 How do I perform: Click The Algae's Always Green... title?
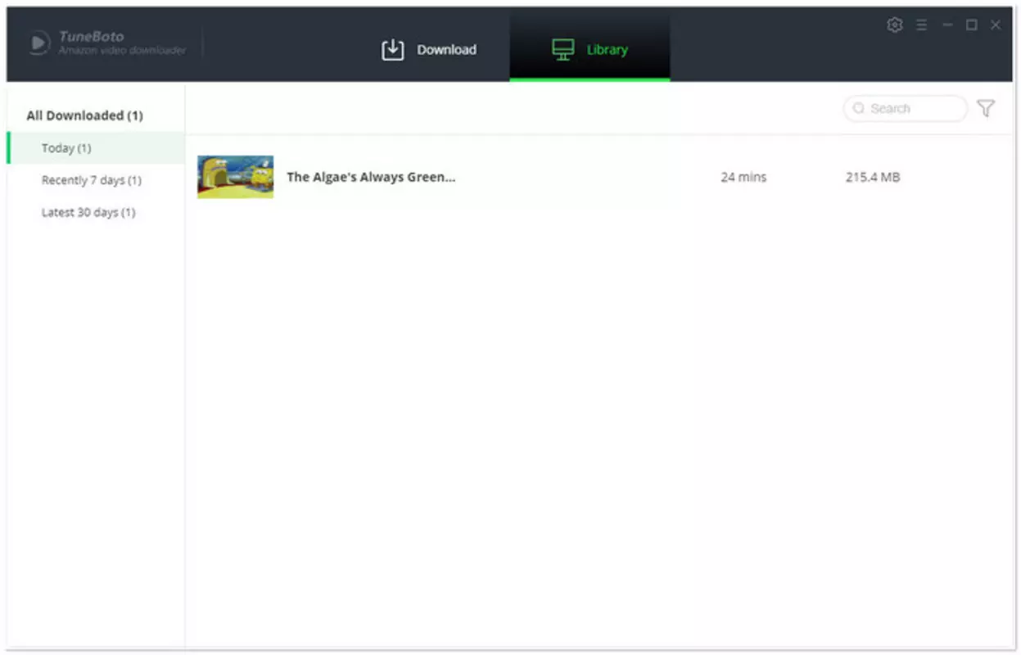click(371, 177)
